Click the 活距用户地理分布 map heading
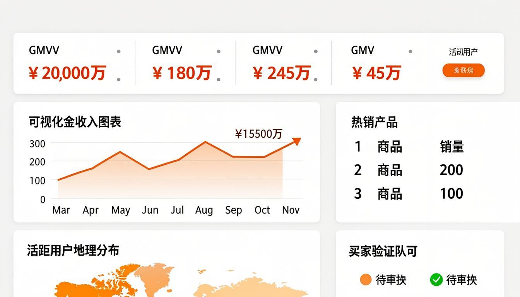This screenshot has height=297, width=520. (x=73, y=250)
